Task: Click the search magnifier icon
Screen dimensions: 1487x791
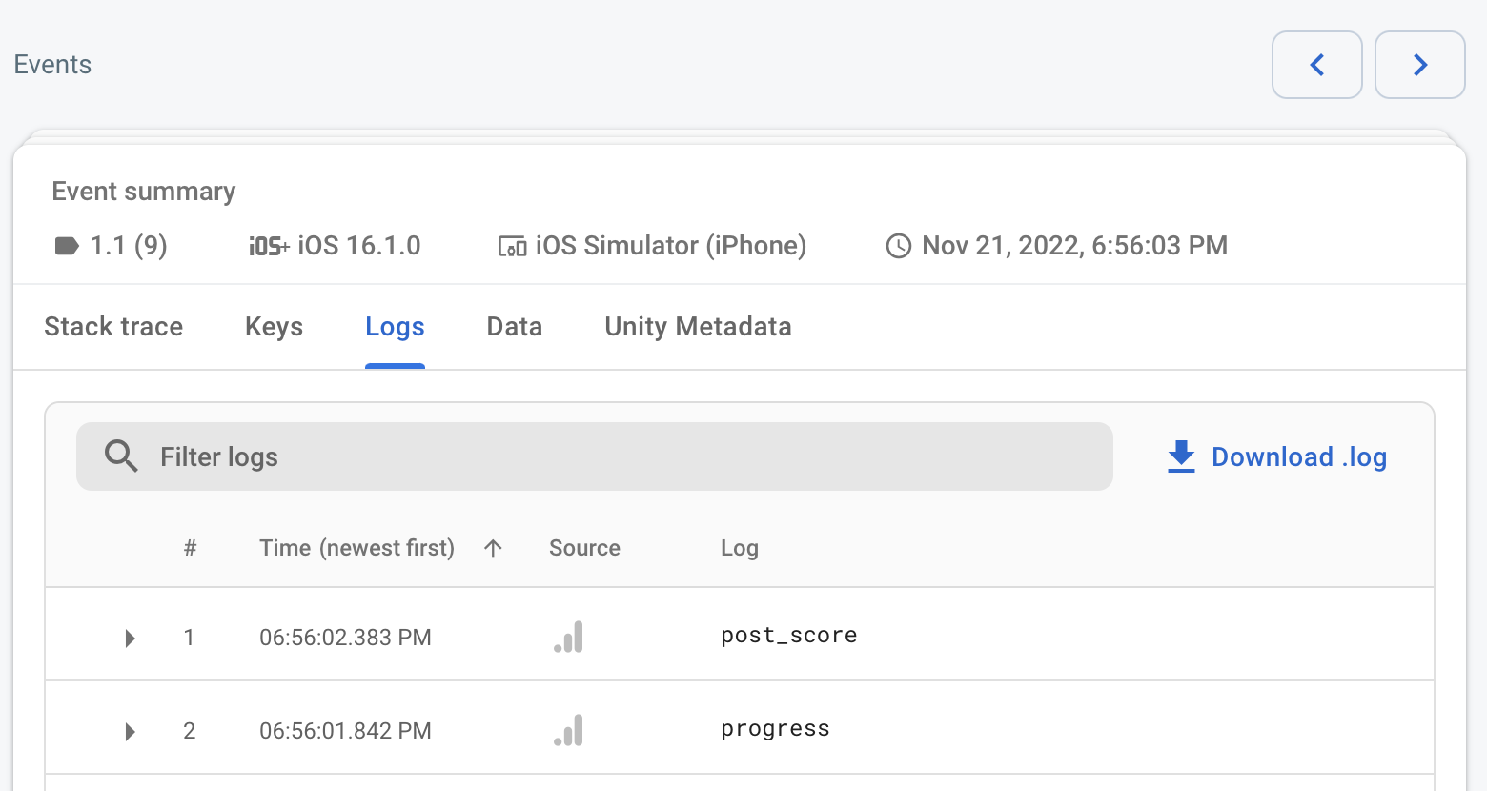Action: tap(121, 456)
